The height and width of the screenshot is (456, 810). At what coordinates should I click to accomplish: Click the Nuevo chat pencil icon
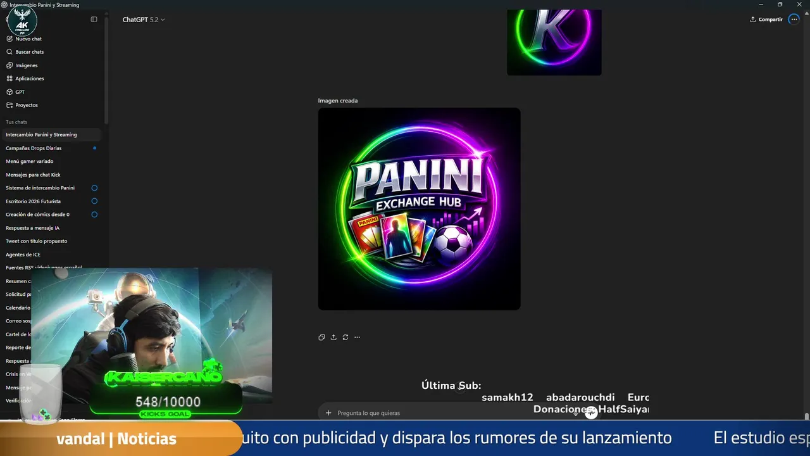click(9, 39)
